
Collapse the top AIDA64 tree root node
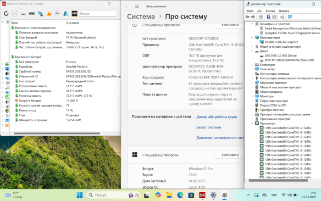(3, 22)
